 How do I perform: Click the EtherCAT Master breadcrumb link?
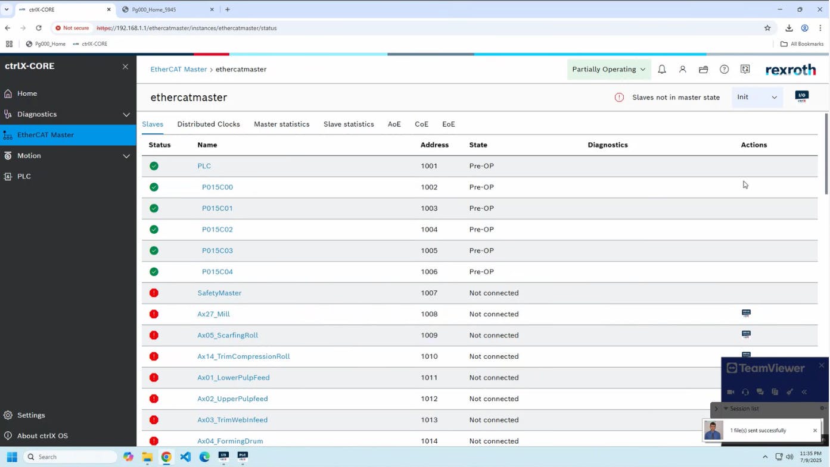click(x=178, y=70)
